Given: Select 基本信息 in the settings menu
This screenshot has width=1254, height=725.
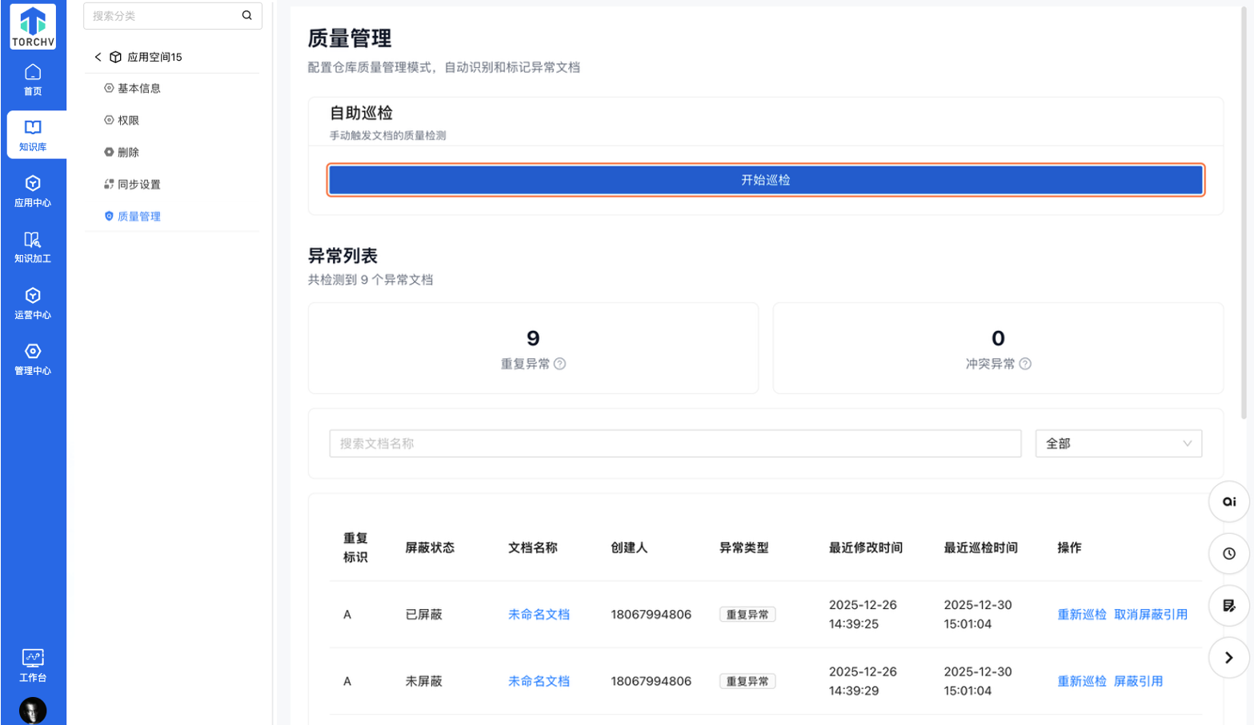Looking at the screenshot, I should click(x=138, y=88).
